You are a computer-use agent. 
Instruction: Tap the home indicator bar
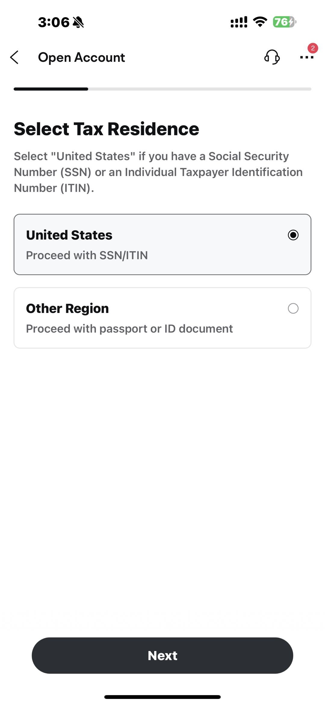(162, 697)
